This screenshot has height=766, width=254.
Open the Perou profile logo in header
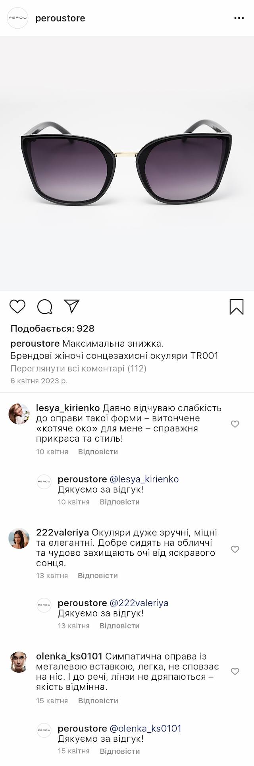pyautogui.click(x=18, y=18)
